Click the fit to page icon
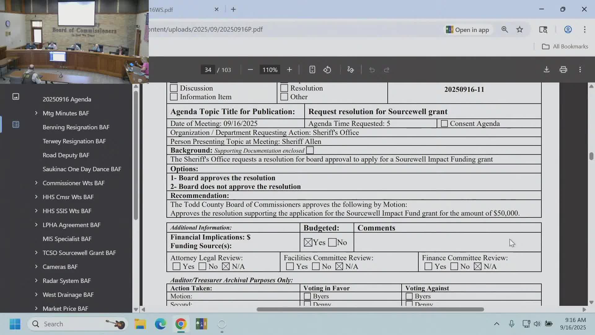The width and height of the screenshot is (595, 335). pos(312,70)
